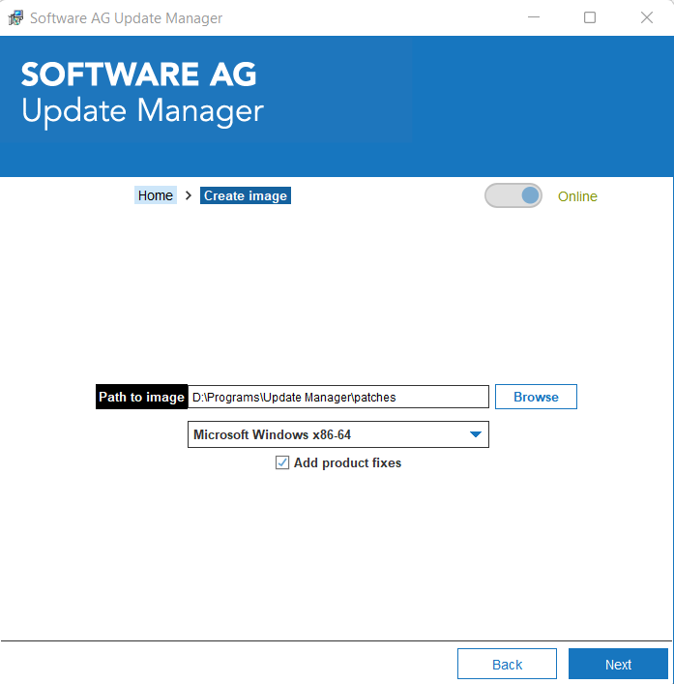Maximize the Update Manager window

click(590, 17)
